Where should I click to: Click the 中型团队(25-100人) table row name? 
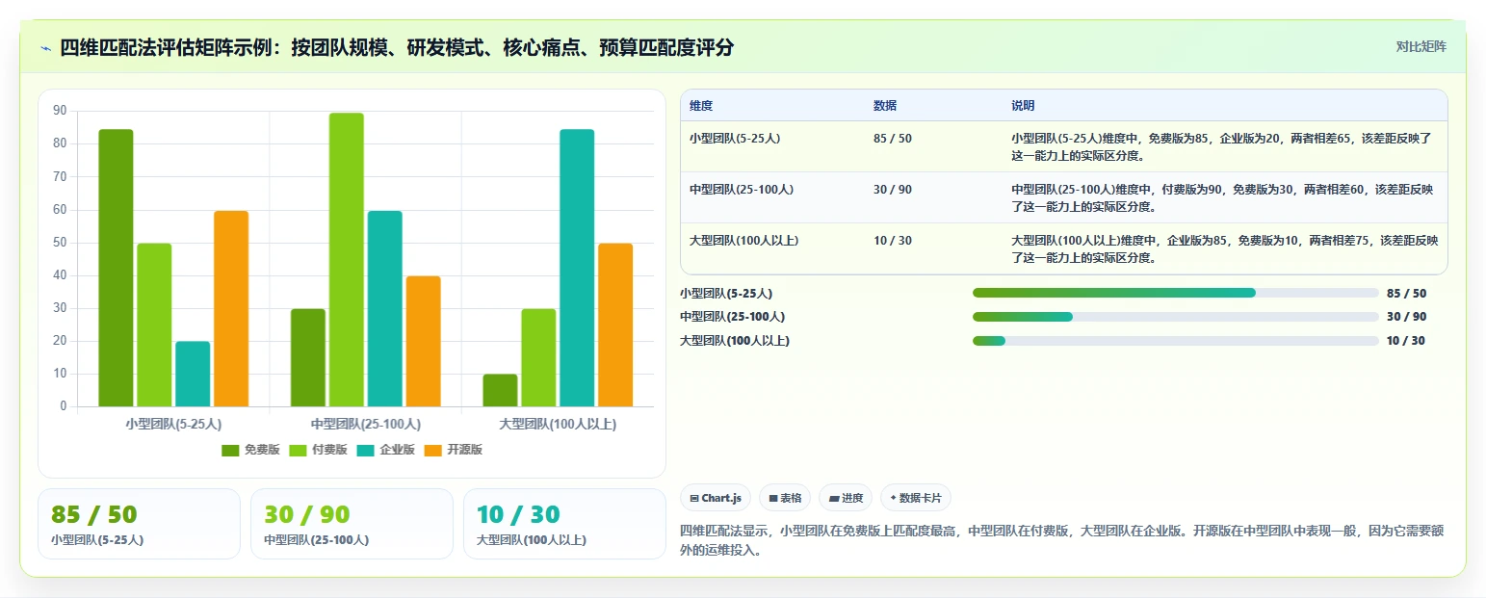point(742,190)
